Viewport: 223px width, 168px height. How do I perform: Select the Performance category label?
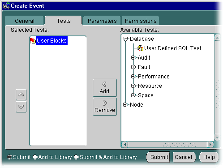coord(154,77)
